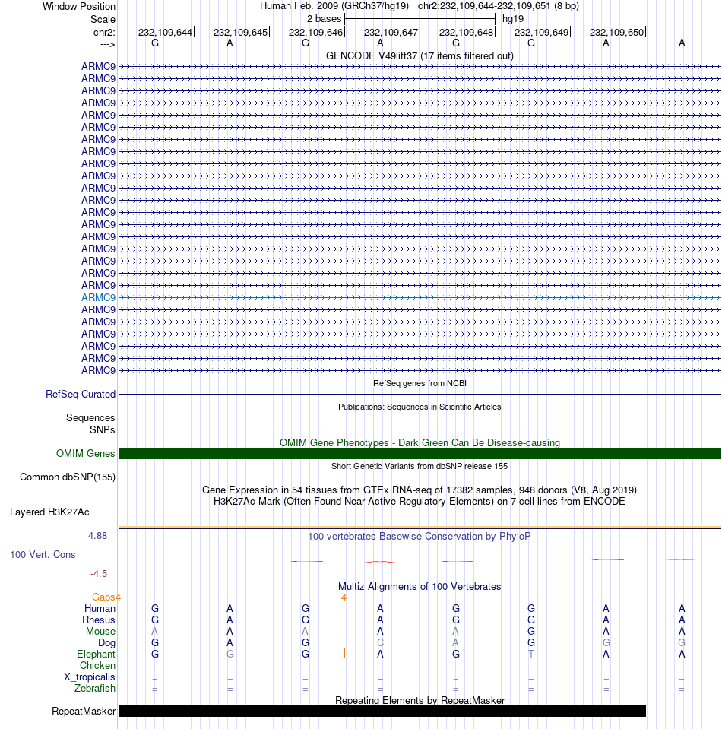Click '100 vertebrates Basewise Conservation by PhyloP'

pyautogui.click(x=420, y=536)
